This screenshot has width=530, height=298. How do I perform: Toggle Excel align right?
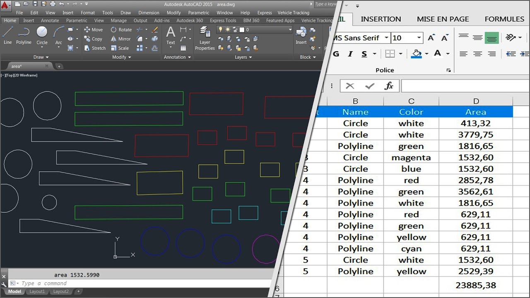pos(492,54)
